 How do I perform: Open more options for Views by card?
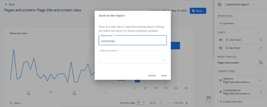click(260, 81)
